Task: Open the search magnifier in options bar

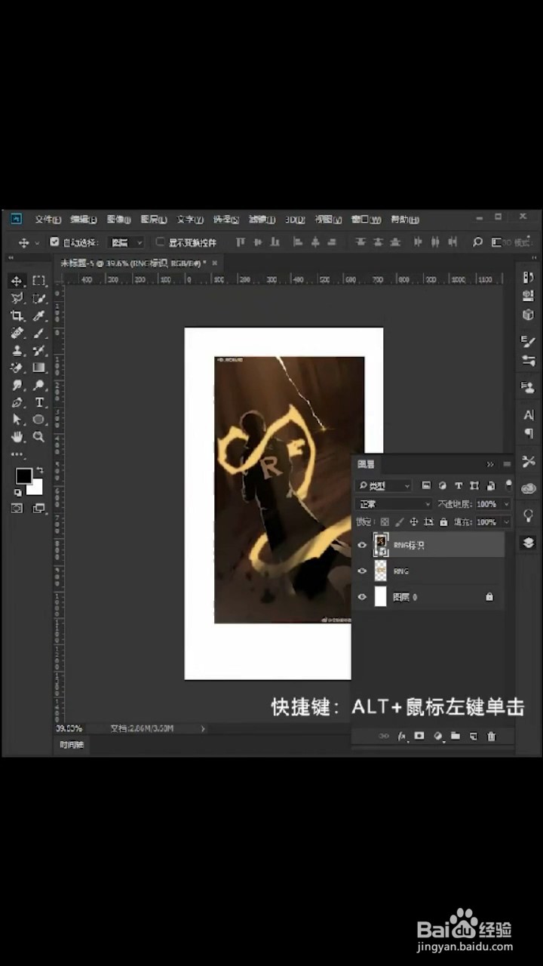Action: tap(477, 242)
